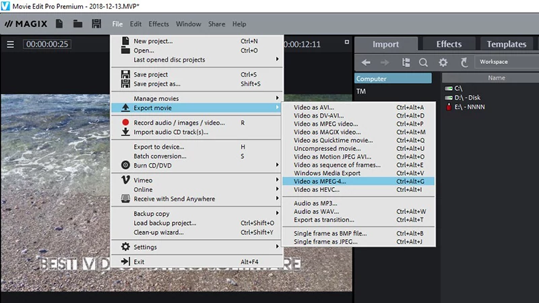Click the back arrow in Import panel

366,62
